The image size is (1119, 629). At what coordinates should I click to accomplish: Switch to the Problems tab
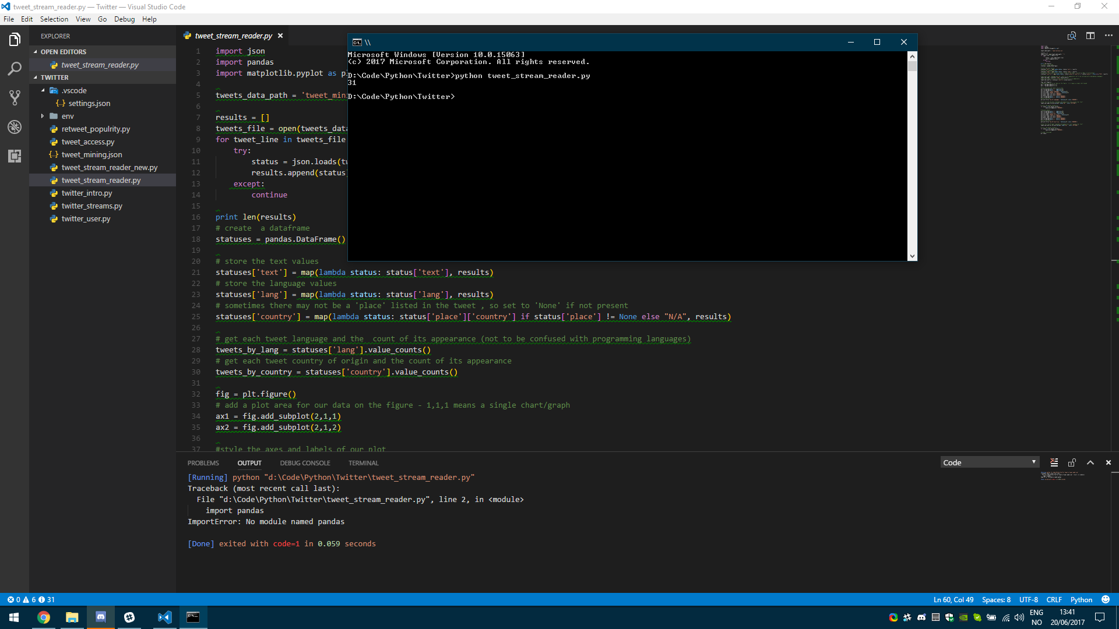203,463
